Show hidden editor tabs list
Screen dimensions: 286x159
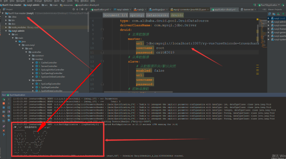(264, 9)
